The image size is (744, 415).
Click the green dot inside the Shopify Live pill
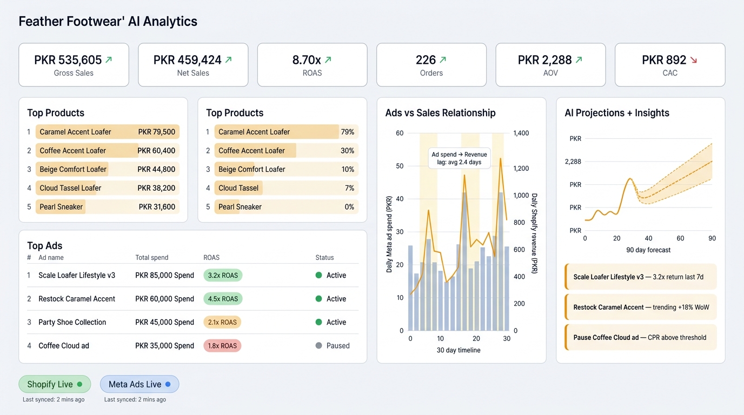[80, 384]
